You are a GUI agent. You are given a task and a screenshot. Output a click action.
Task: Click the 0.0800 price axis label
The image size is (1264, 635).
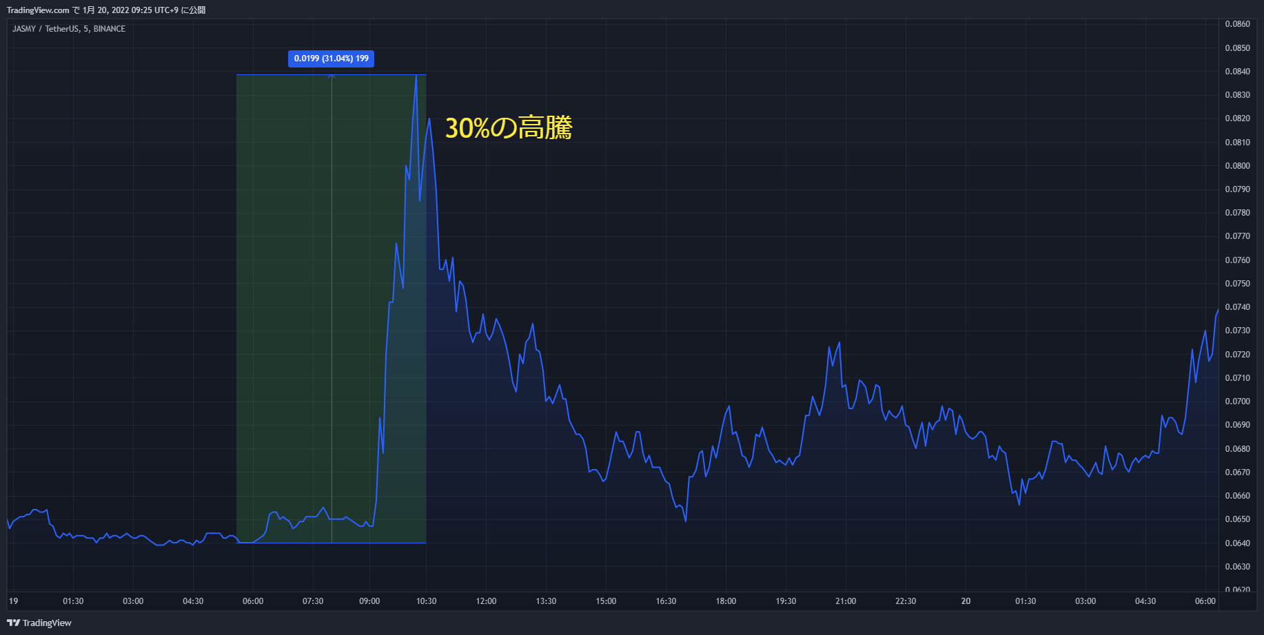pyautogui.click(x=1237, y=166)
